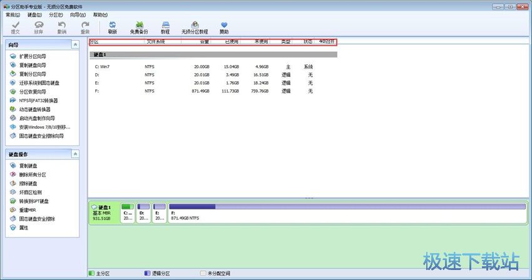Select the D: partition row in list
532x280 pixels.
pos(214,74)
